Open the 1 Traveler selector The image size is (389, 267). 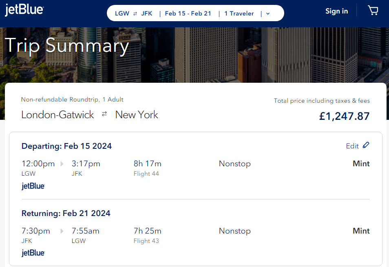click(x=239, y=13)
